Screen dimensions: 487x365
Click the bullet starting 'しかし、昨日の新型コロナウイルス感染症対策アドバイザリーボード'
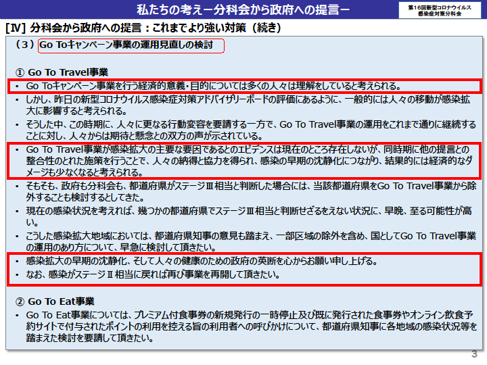248,105
